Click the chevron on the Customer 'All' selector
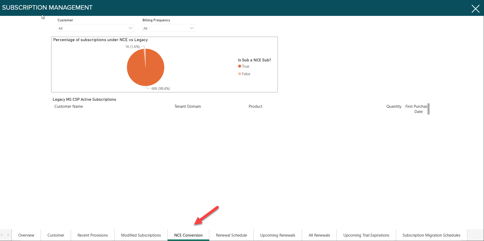Viewport: 484px width, 241px height. (x=130, y=28)
